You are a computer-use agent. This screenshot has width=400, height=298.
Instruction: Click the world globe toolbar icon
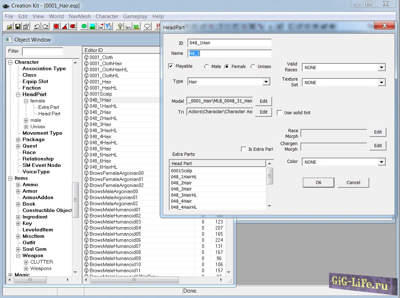[x=84, y=26]
